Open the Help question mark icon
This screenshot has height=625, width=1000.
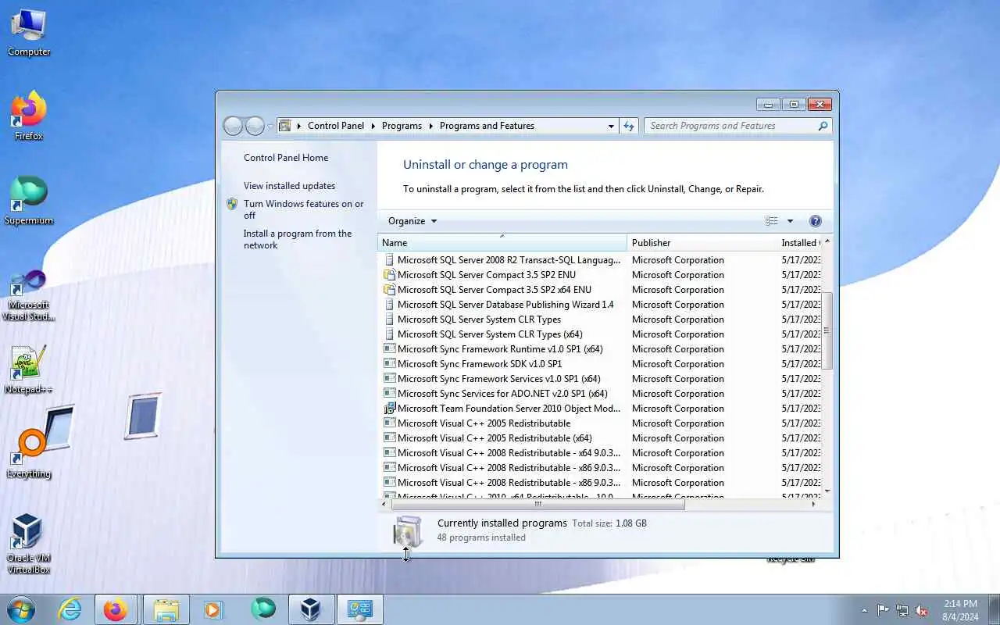[x=816, y=221]
